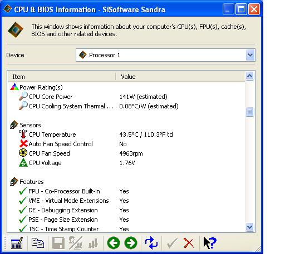Image resolution: width=285 pixels, height=254 pixels.
Task: Click the red X cancel icon
Action: [189, 243]
